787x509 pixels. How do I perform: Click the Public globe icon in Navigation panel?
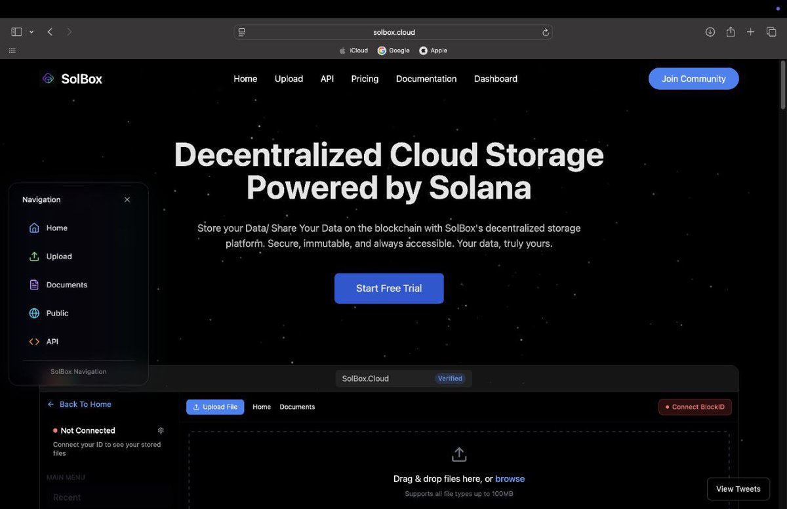coord(34,314)
